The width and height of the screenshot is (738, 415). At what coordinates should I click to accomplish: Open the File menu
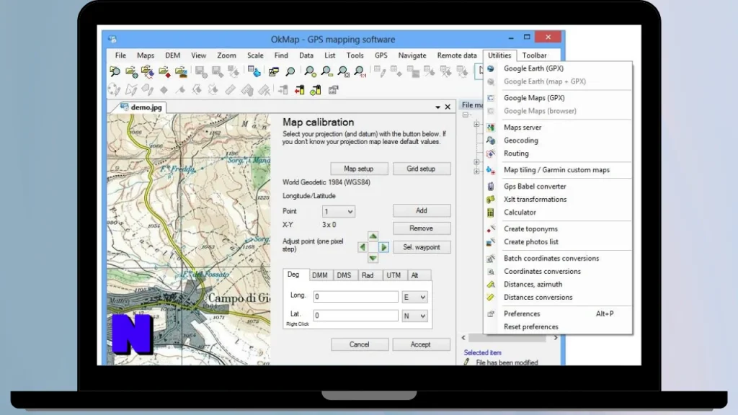pyautogui.click(x=120, y=55)
